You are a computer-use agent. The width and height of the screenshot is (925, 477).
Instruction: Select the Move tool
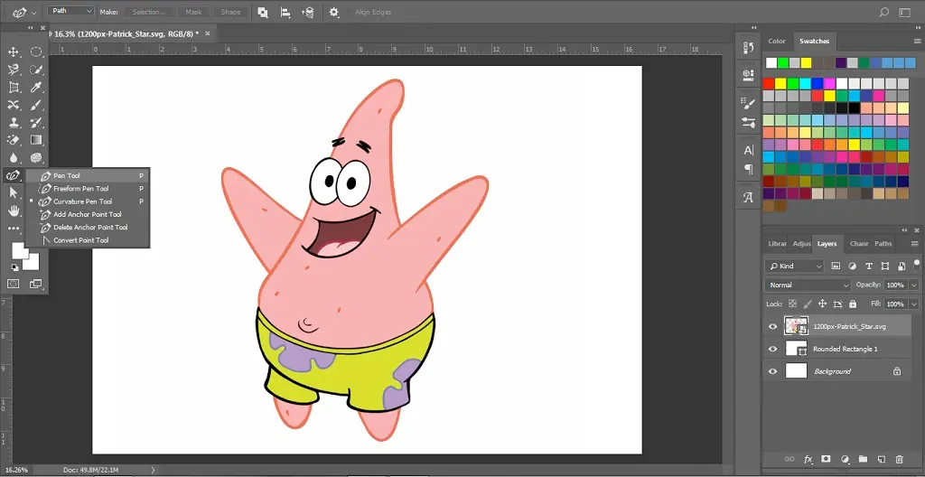coord(13,52)
